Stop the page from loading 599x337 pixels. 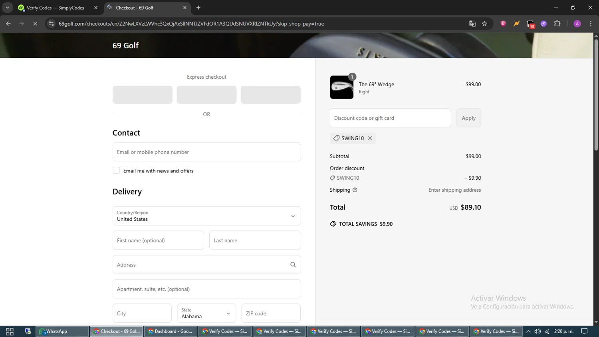tap(35, 24)
